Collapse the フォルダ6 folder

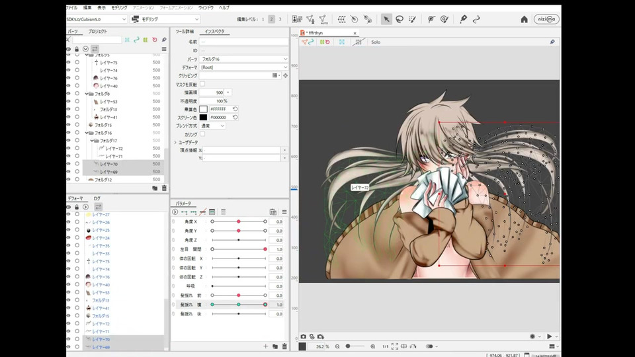(x=87, y=93)
